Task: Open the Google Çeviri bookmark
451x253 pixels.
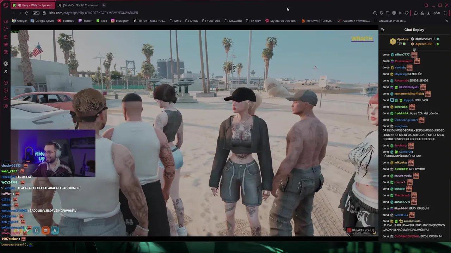Action: (42, 21)
